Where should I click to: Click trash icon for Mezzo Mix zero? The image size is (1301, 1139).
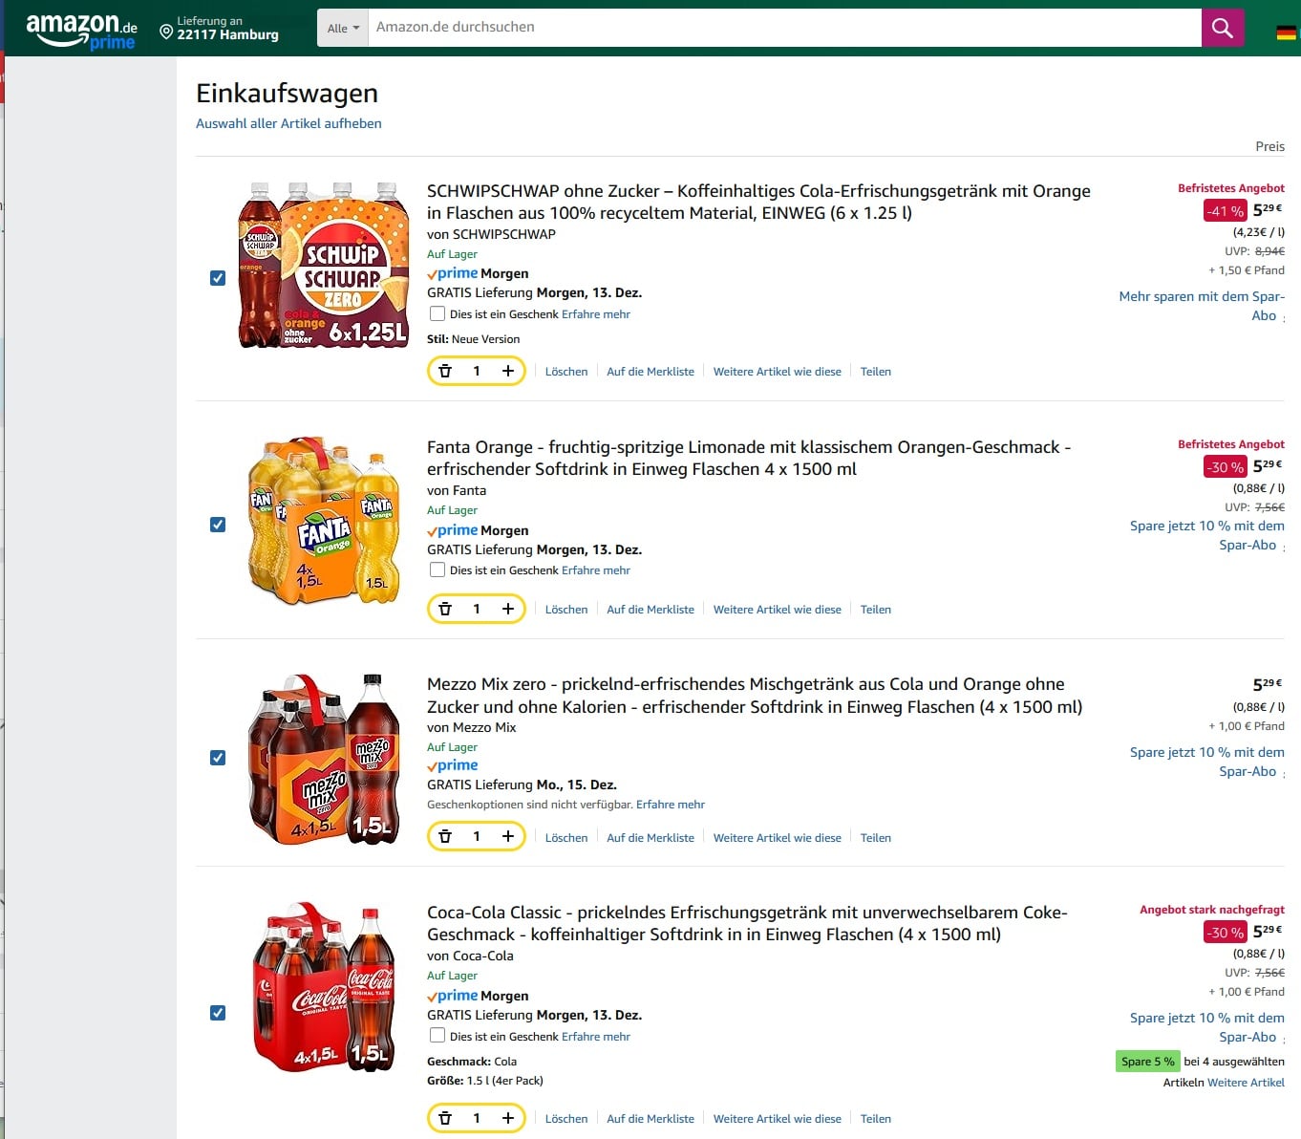coord(445,836)
